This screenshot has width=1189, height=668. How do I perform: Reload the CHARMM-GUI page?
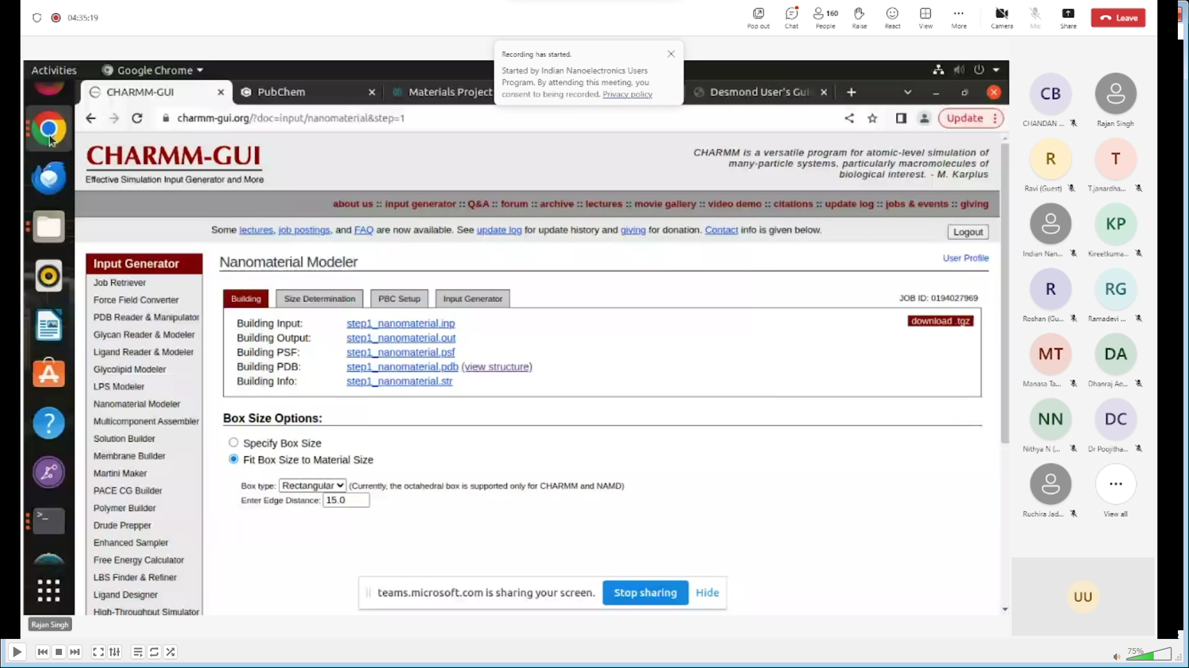click(x=137, y=118)
